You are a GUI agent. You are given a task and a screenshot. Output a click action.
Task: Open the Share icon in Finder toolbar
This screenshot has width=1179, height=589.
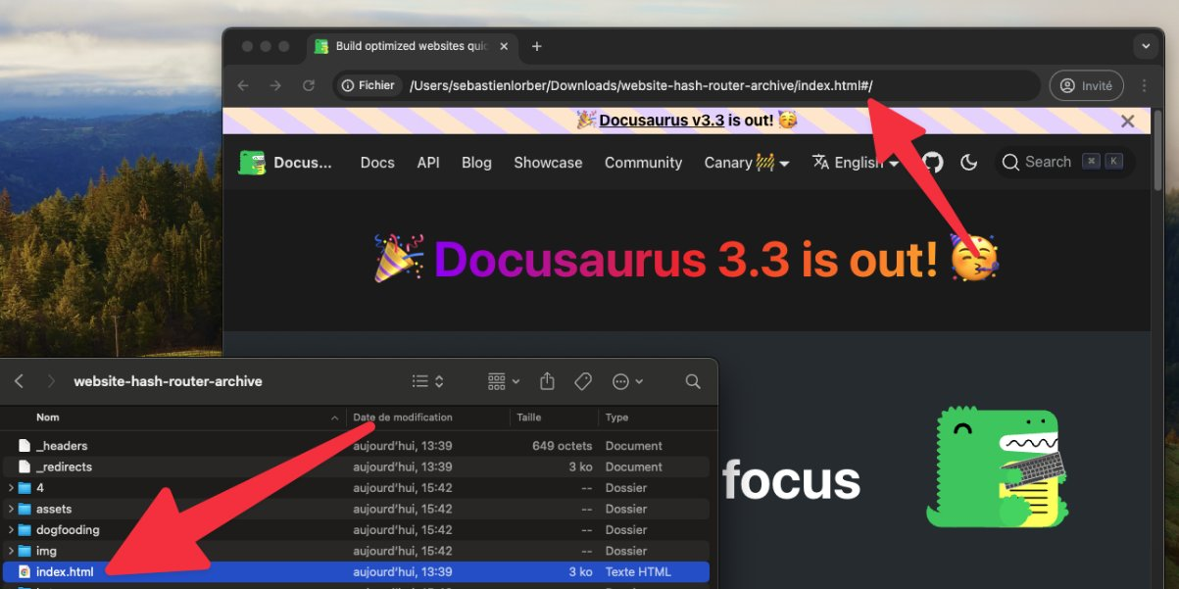547,381
